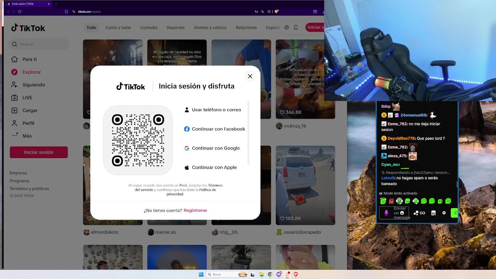Click the red angry emote in chat
Image resolution: width=496 pixels, height=279 pixels.
(391, 201)
